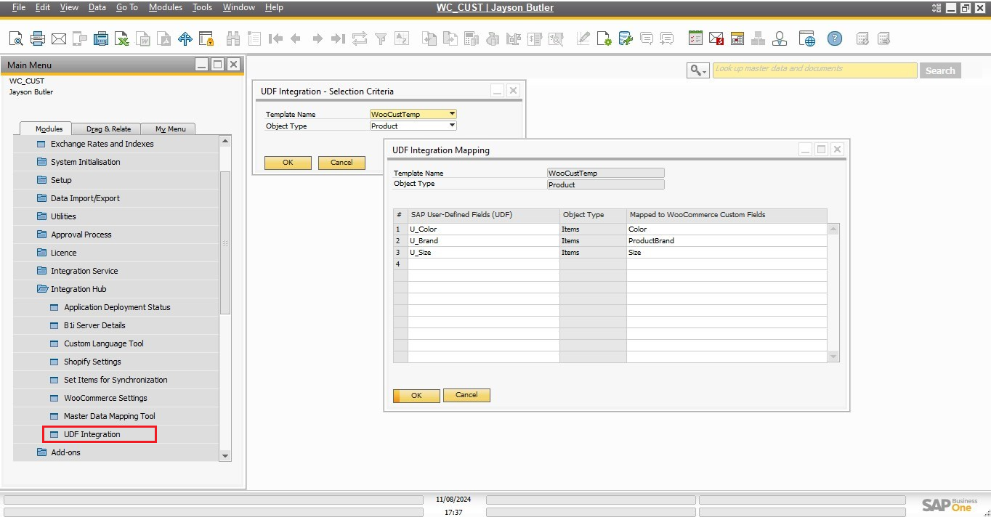Open the Template Name dropdown
This screenshot has height=517, width=991.
click(452, 114)
